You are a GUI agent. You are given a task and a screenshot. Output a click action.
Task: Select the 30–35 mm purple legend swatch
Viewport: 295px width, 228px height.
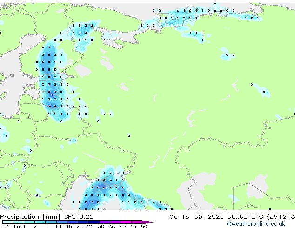tap(105, 222)
